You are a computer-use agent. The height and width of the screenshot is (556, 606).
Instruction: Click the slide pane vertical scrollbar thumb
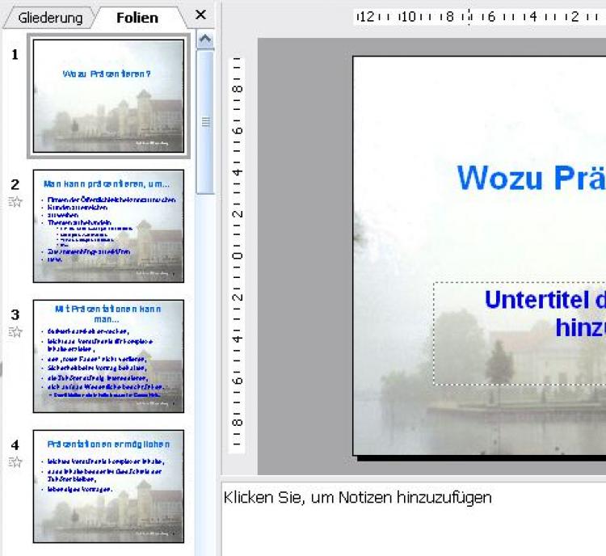click(205, 121)
